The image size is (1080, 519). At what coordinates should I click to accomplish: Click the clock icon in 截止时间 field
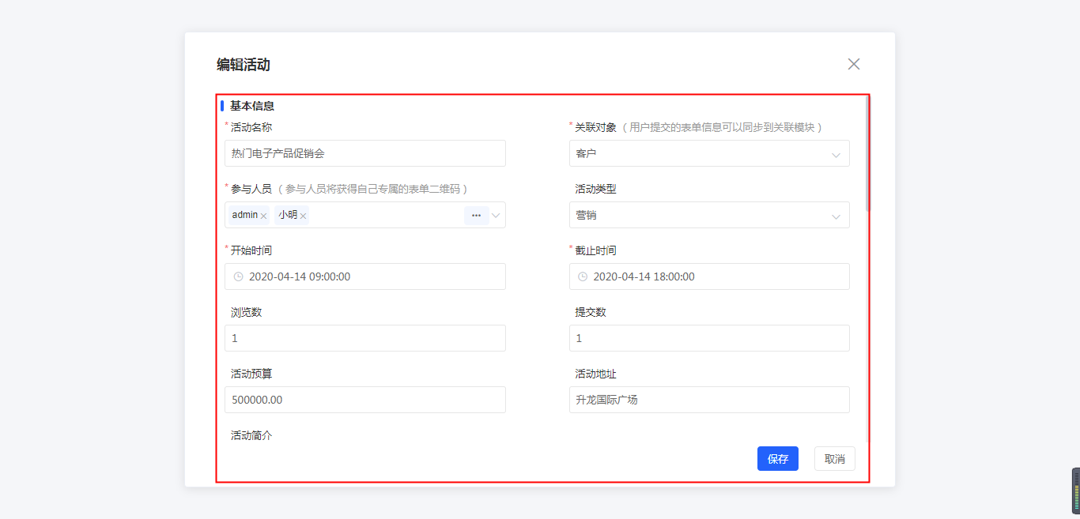pyautogui.click(x=583, y=276)
